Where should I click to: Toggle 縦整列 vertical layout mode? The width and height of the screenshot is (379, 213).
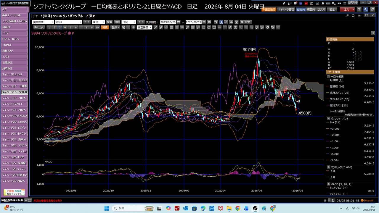tap(301, 9)
